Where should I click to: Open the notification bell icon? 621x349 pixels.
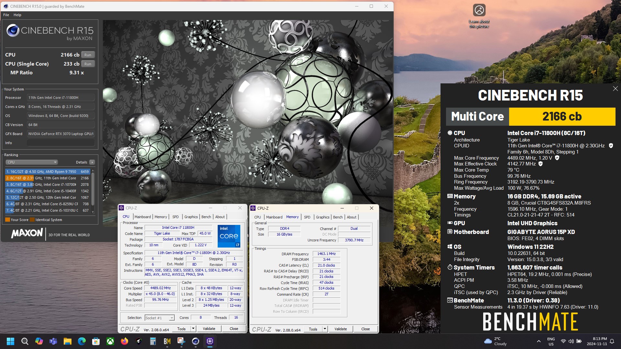[612, 341]
